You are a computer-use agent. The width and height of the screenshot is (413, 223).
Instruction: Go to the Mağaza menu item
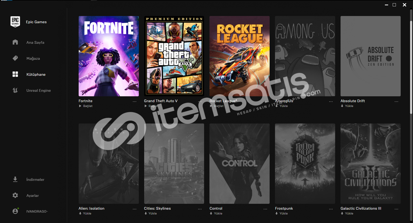(x=33, y=58)
